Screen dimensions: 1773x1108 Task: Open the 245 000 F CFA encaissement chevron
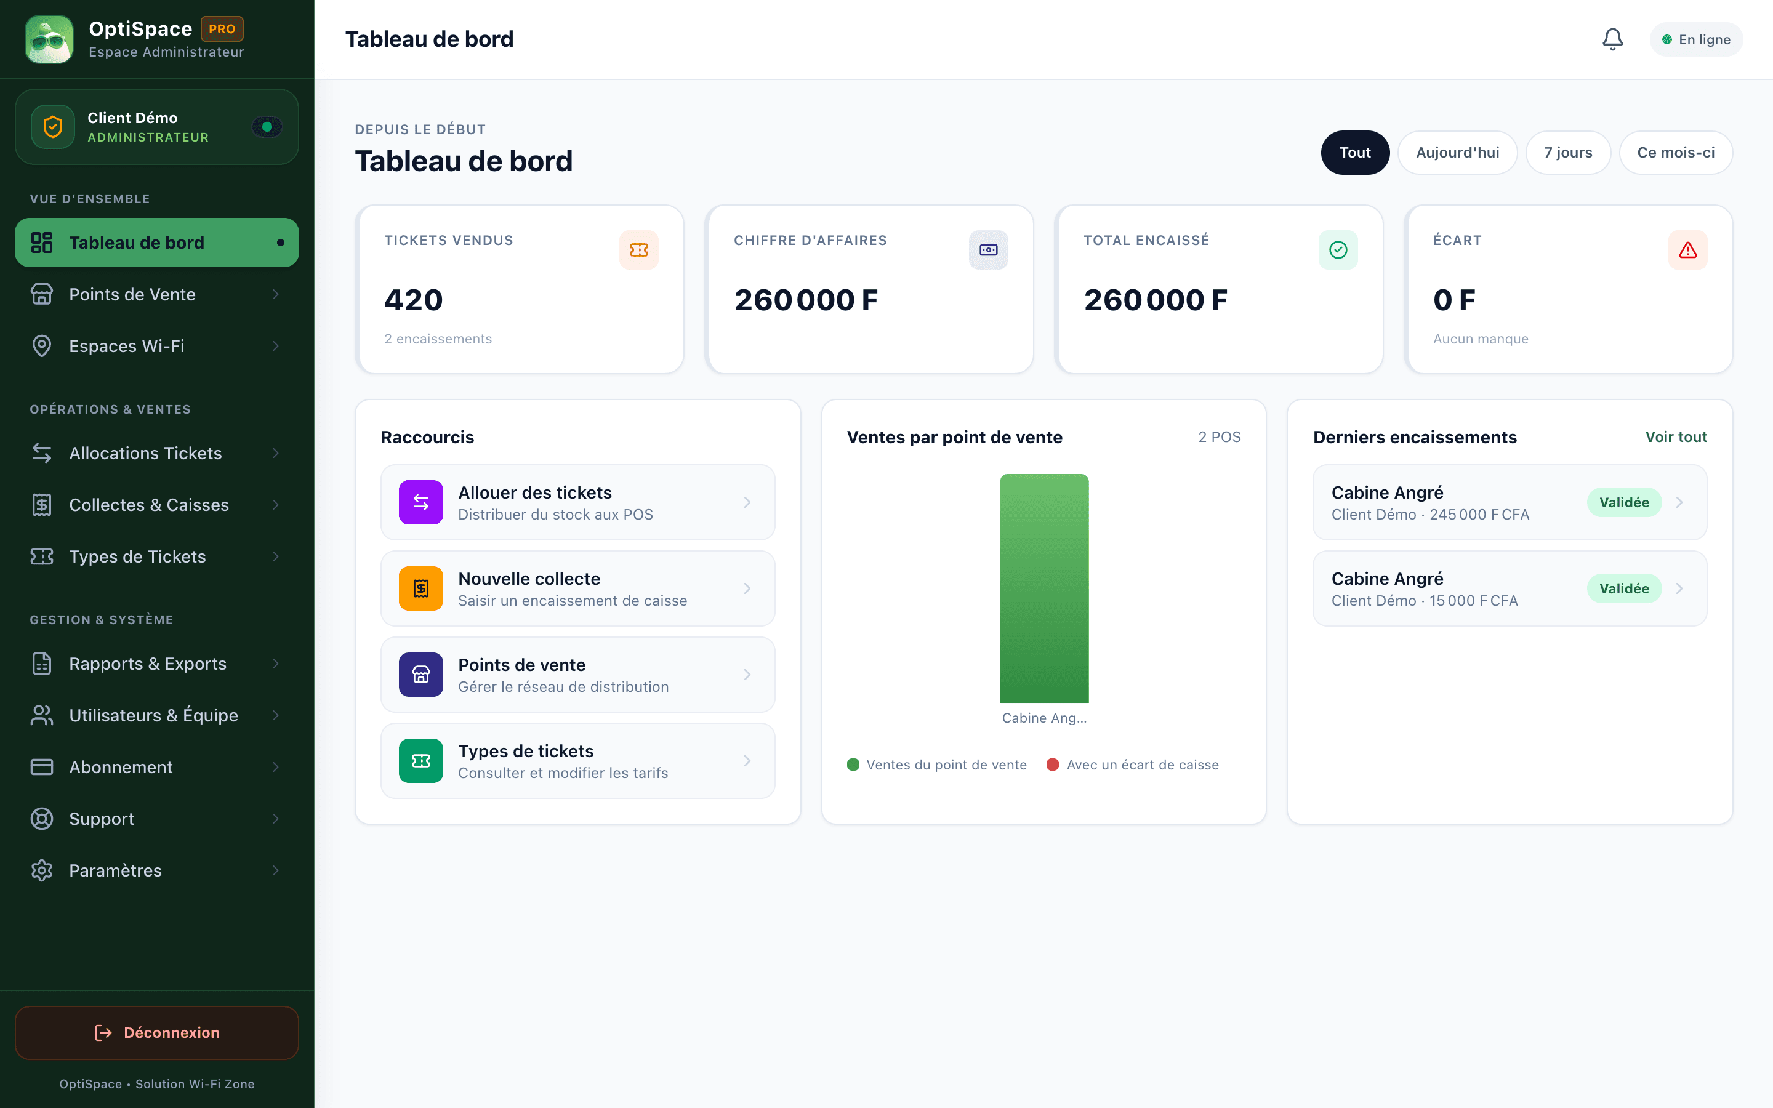click(1679, 502)
